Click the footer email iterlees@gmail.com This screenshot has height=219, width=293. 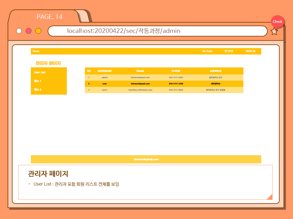pos(146,159)
